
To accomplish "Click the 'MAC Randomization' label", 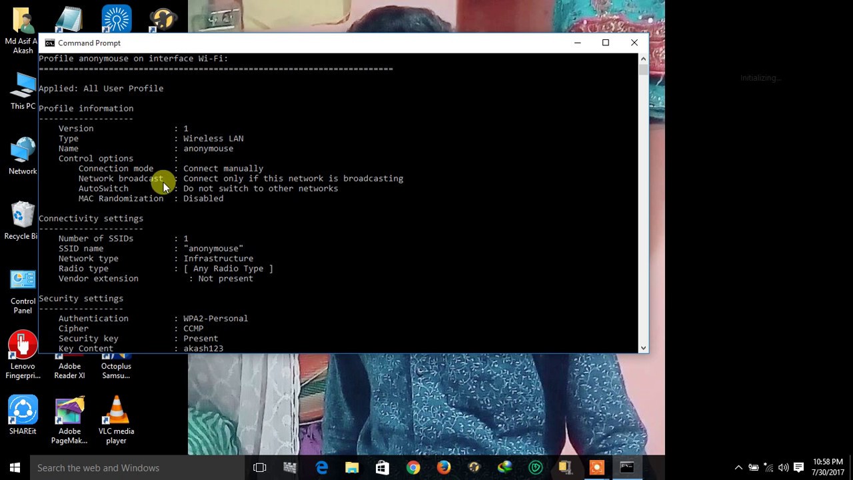I will (x=121, y=199).
